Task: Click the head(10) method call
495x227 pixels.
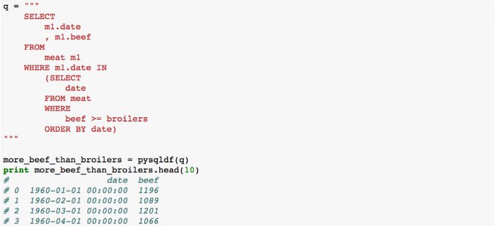Action: tap(186, 170)
